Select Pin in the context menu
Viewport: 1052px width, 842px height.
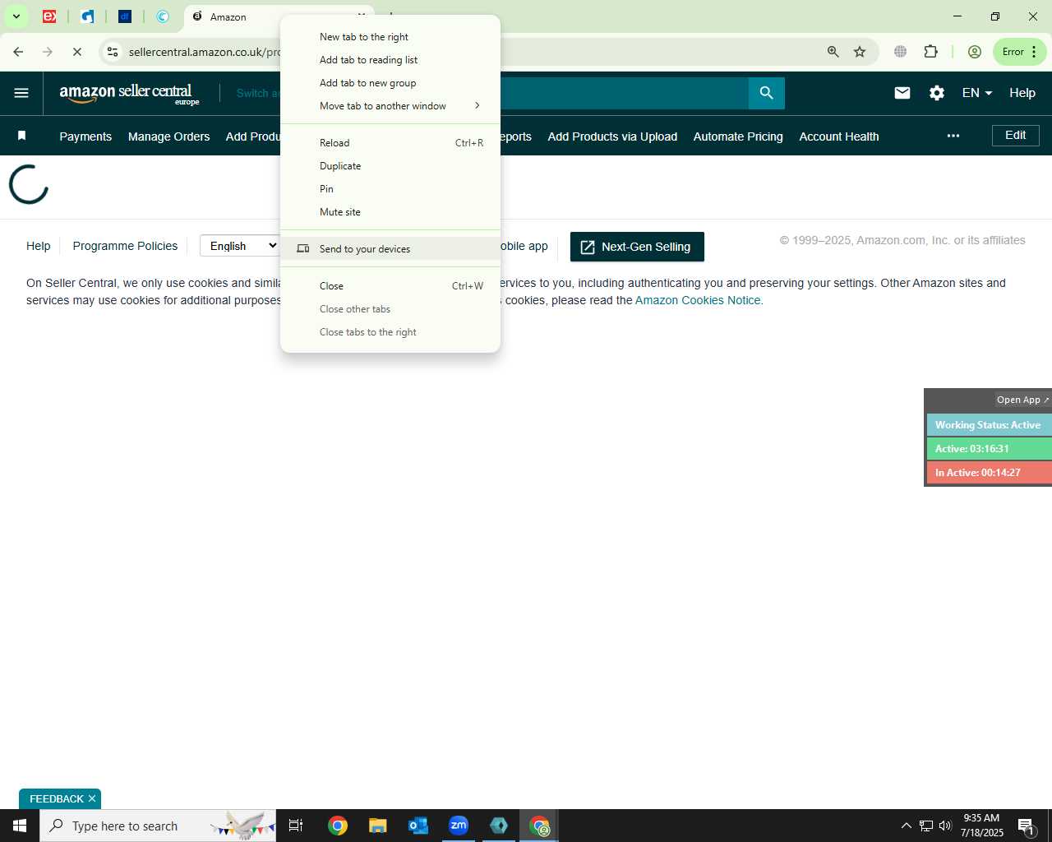click(x=390, y=189)
